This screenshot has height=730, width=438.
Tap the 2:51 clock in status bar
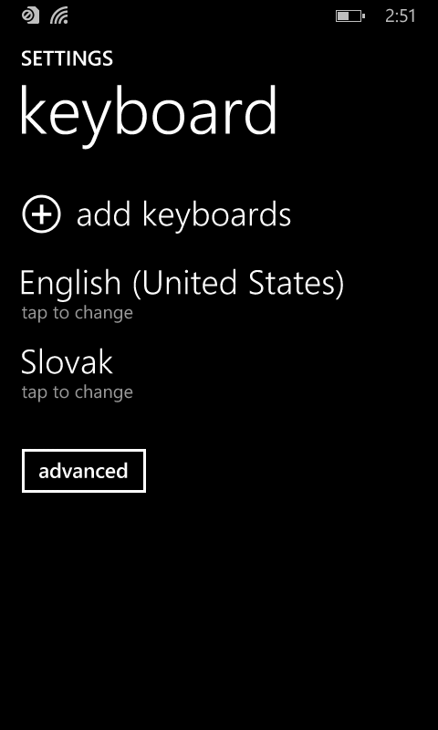tap(400, 16)
